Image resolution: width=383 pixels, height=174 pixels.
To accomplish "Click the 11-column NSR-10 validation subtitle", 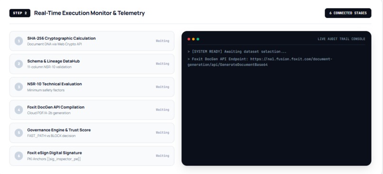I will (49, 67).
